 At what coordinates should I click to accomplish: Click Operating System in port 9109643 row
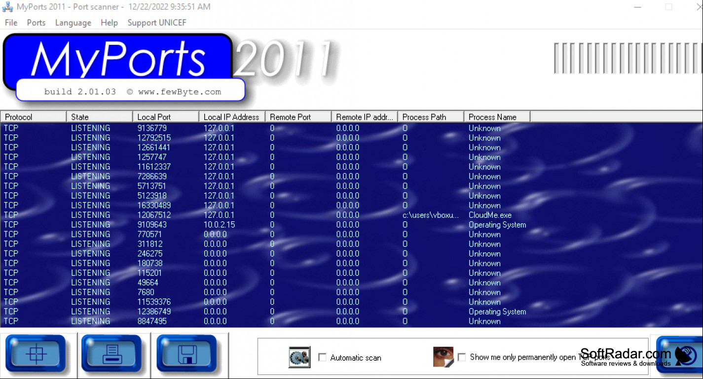point(497,225)
